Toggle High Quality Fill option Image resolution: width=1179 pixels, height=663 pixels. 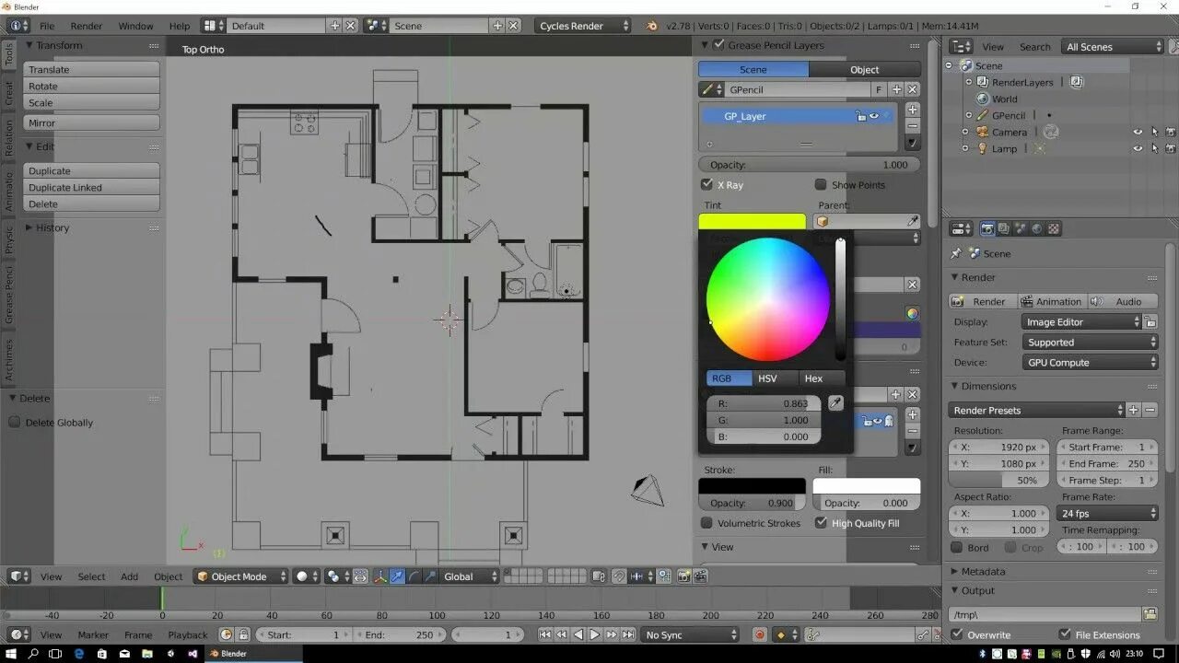821,522
